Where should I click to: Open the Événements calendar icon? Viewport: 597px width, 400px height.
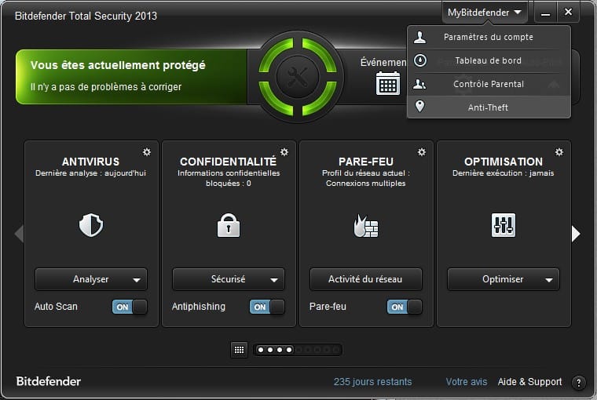point(388,83)
